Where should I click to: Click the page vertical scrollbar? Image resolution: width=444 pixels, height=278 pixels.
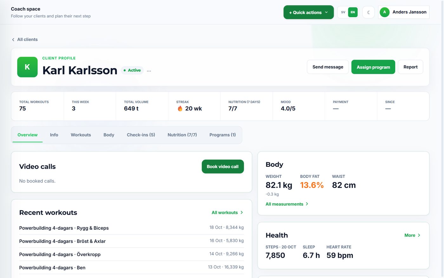point(442,139)
